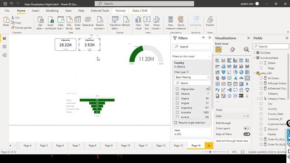Enable Require single selection checkbox
The height and width of the screenshot is (163, 290).
point(175,123)
